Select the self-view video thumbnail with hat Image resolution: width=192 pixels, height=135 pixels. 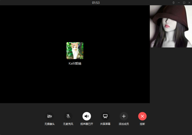(171, 26)
